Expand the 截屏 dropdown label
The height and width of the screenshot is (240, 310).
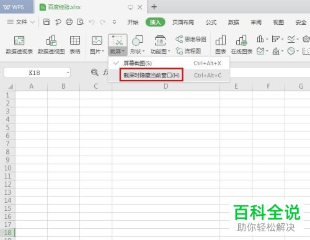(x=117, y=51)
